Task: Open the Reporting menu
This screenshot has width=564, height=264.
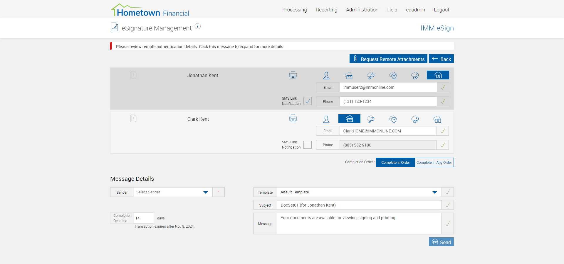Action: (326, 10)
